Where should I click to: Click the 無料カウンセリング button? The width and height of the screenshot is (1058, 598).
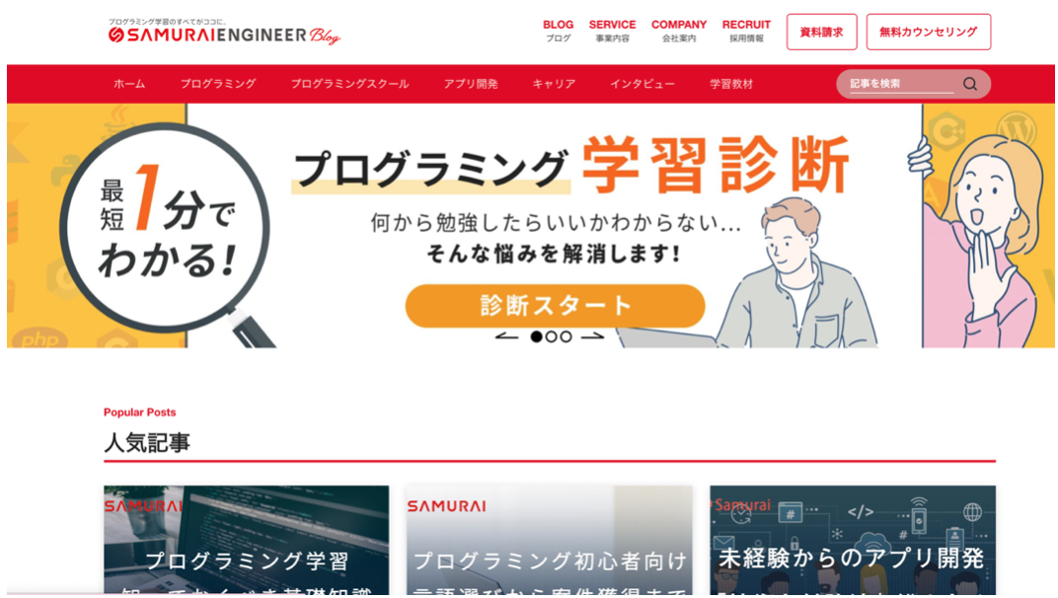(929, 32)
